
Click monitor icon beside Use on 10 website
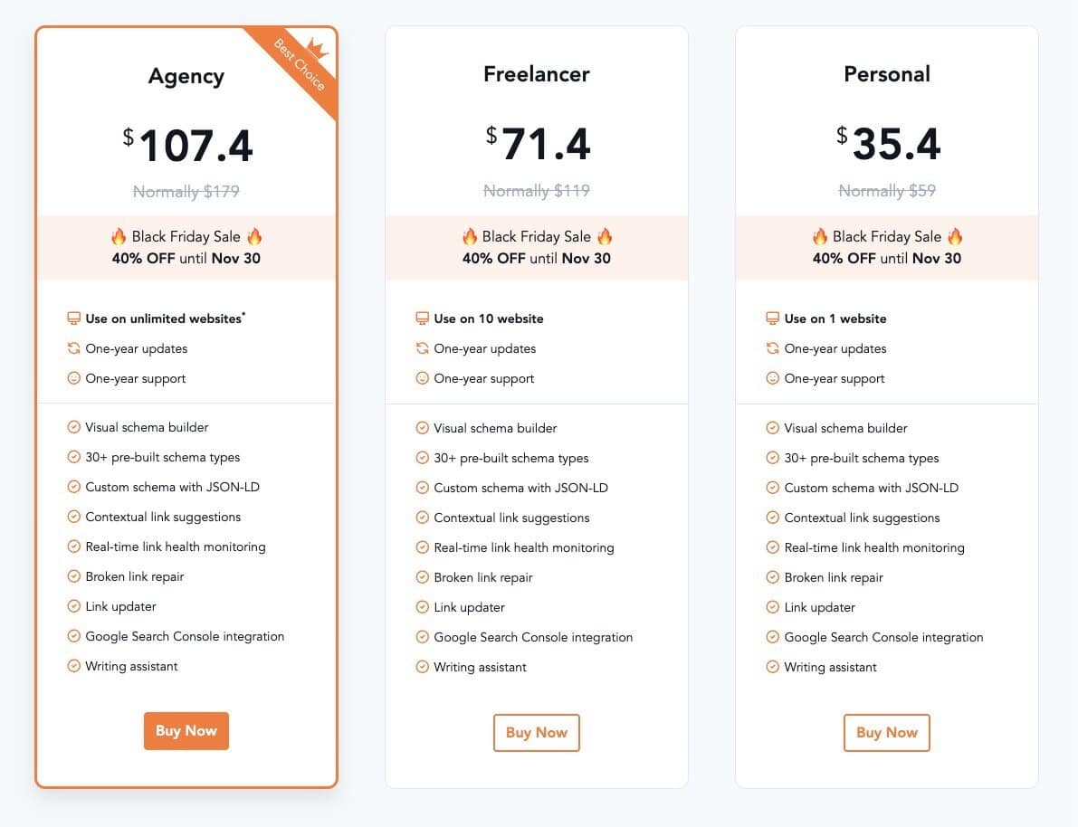(422, 318)
